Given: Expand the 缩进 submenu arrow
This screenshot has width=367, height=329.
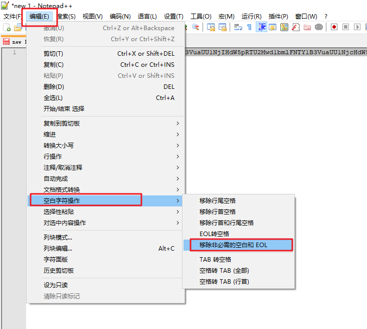Looking at the screenshot, I should pyautogui.click(x=177, y=135).
